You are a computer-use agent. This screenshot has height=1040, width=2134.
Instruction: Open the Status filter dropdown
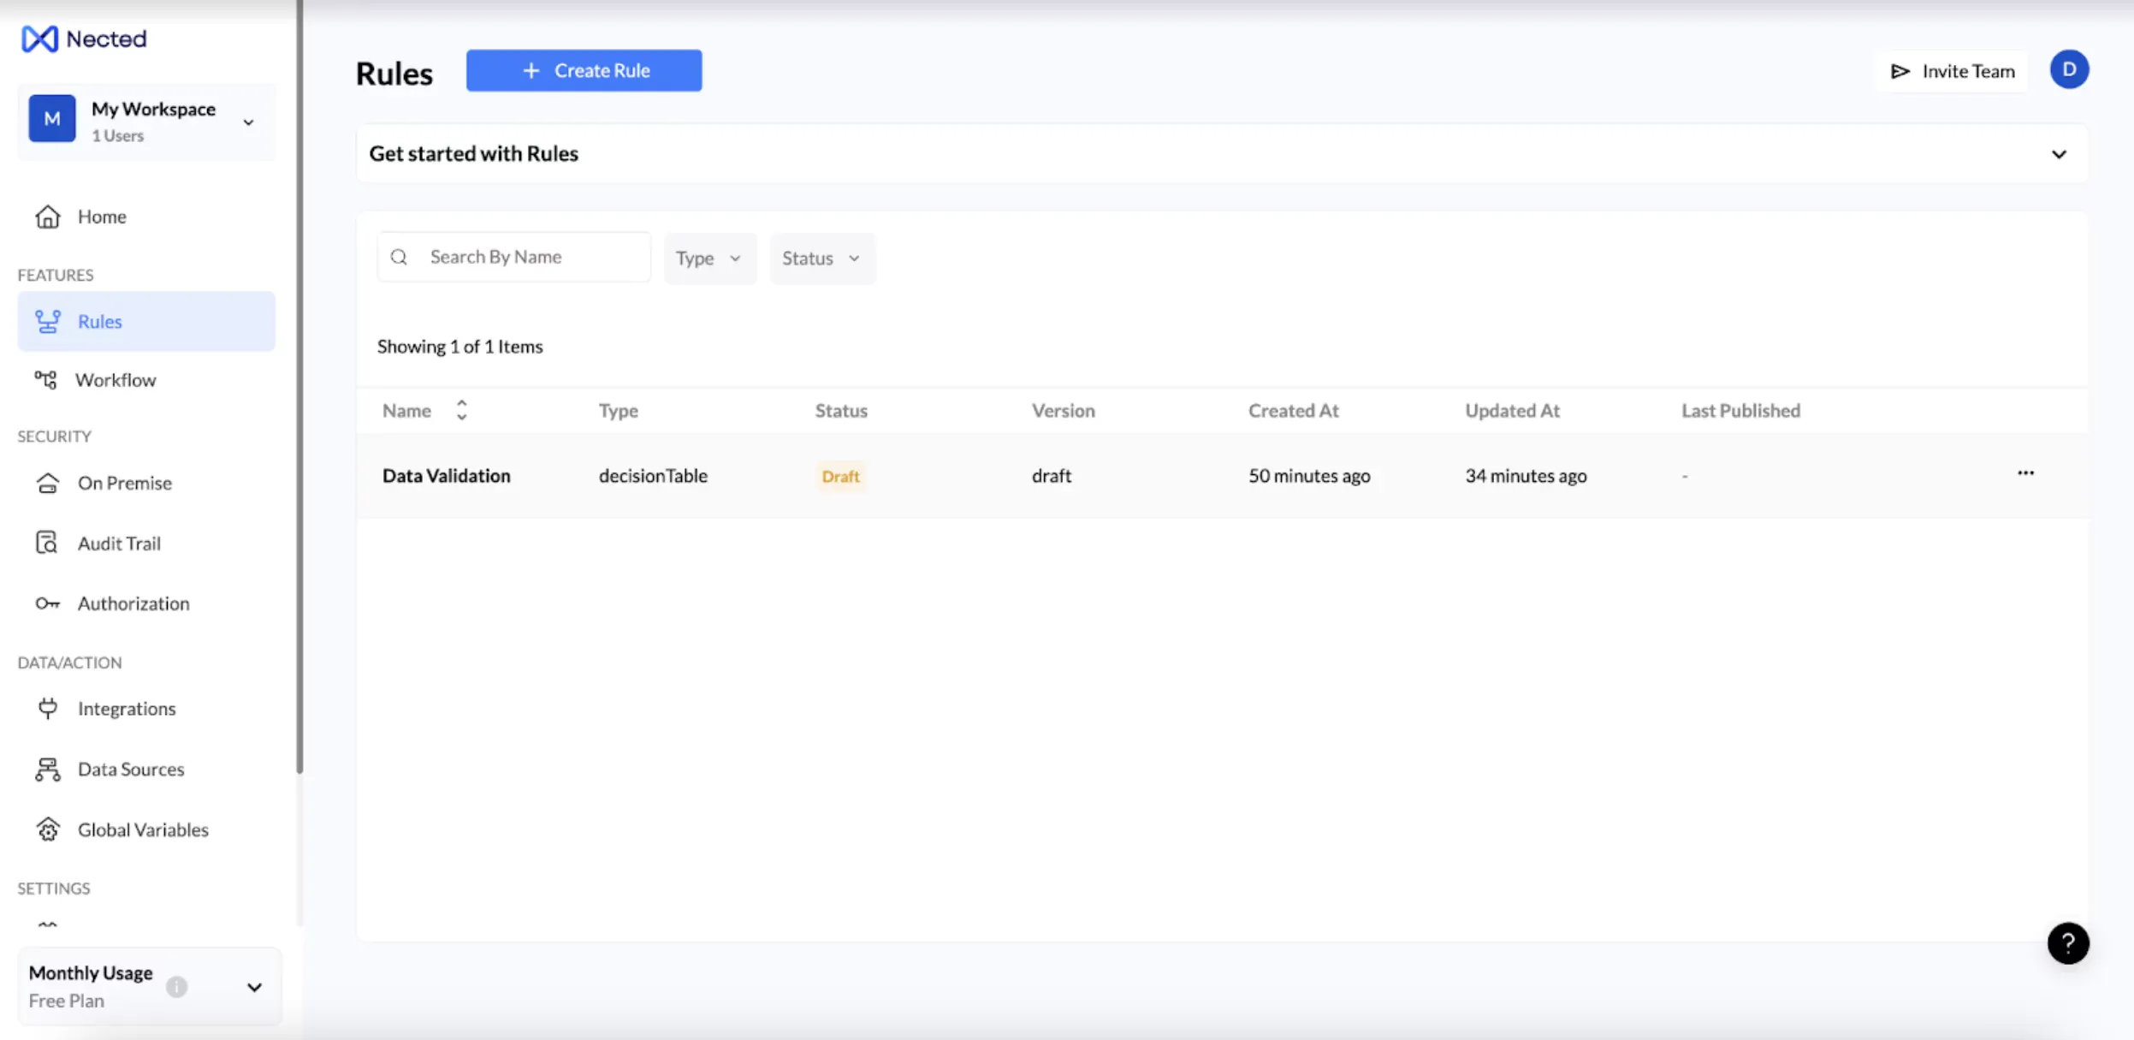click(x=821, y=259)
